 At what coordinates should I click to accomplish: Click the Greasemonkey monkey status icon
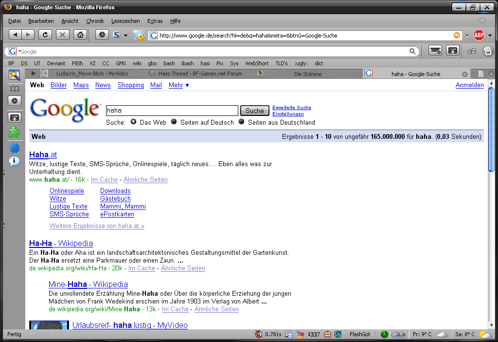[x=327, y=334]
